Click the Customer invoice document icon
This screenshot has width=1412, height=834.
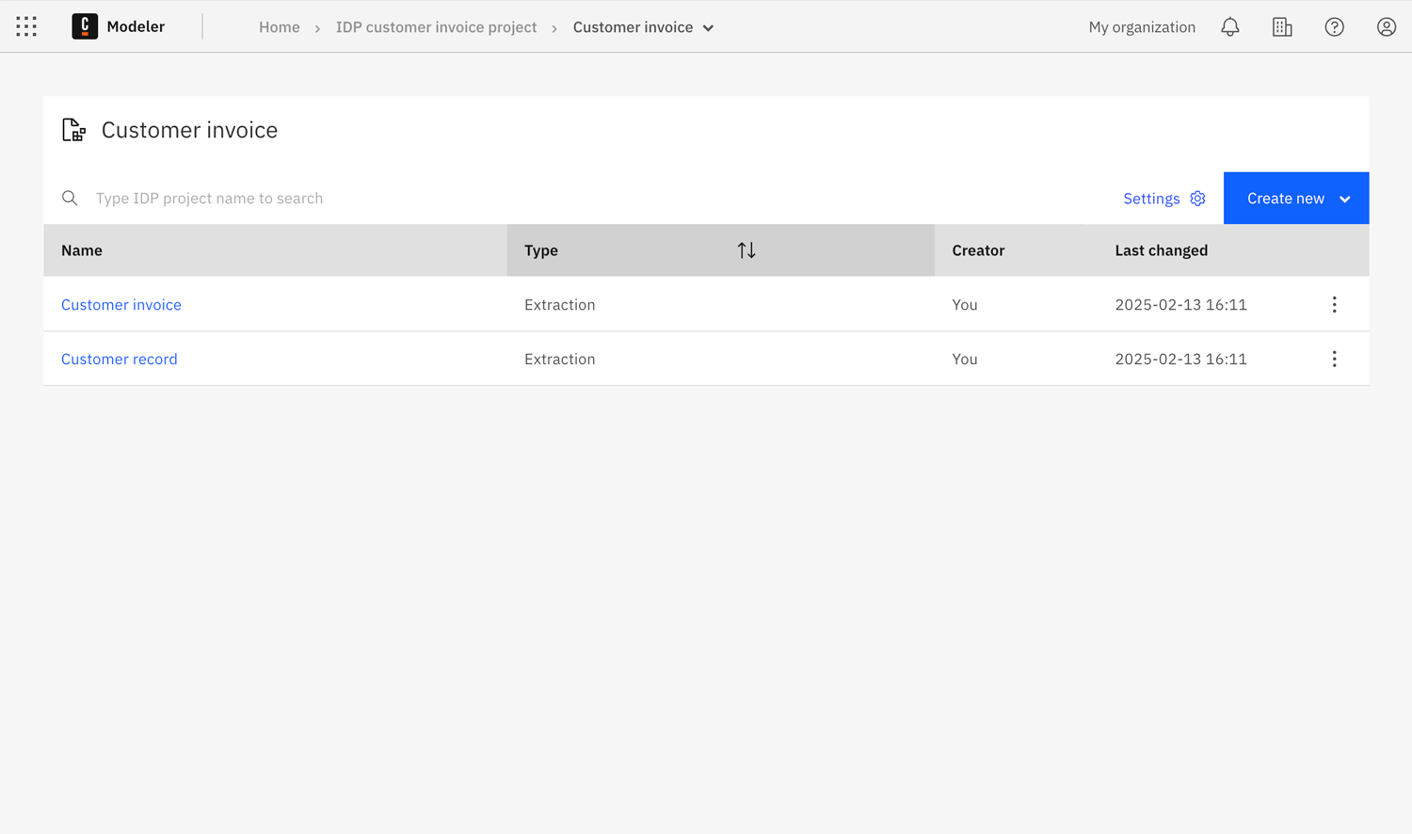click(x=73, y=129)
